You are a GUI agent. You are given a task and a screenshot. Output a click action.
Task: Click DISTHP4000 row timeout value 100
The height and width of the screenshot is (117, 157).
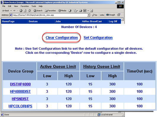tap(140, 84)
